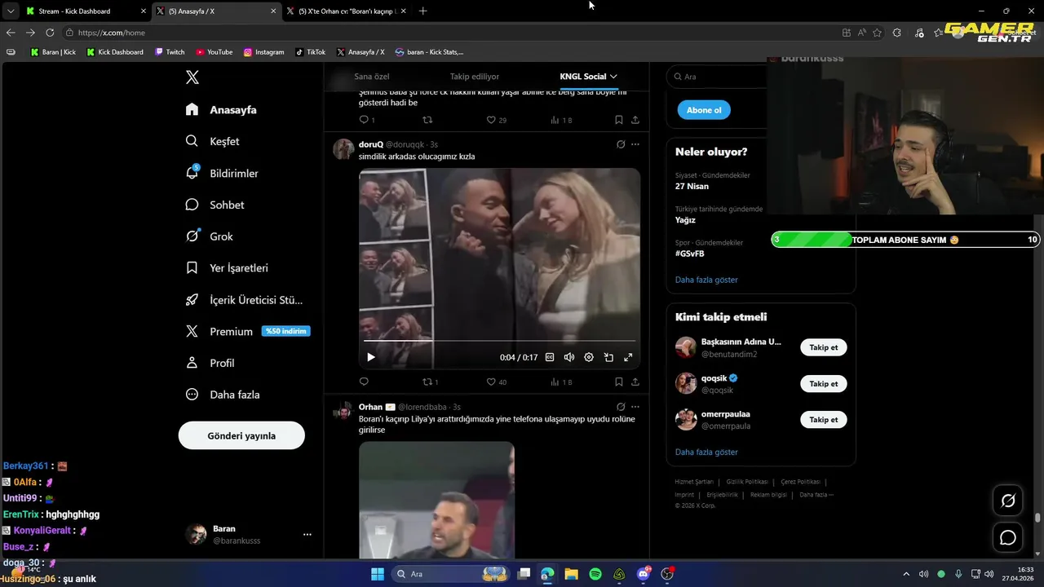Open account menu dots next to Baran
This screenshot has height=587, width=1044.
click(x=307, y=535)
